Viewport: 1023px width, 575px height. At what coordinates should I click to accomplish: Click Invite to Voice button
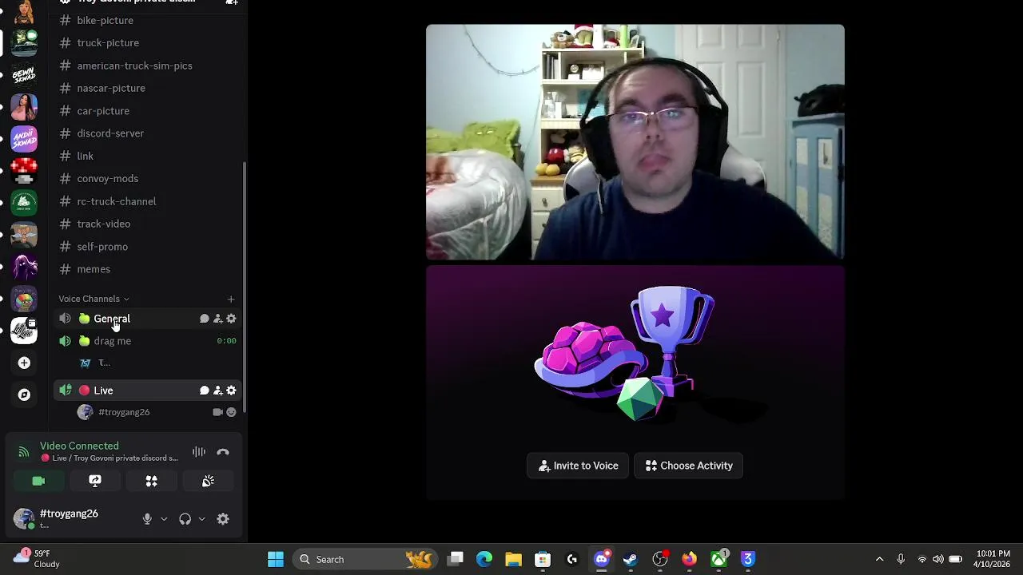[x=578, y=466]
